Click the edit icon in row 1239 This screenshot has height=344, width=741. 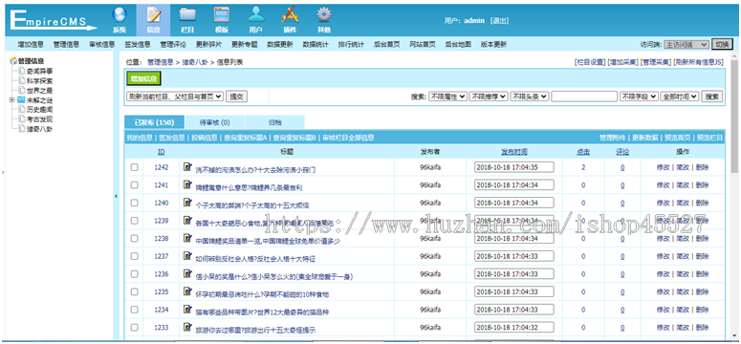click(187, 220)
